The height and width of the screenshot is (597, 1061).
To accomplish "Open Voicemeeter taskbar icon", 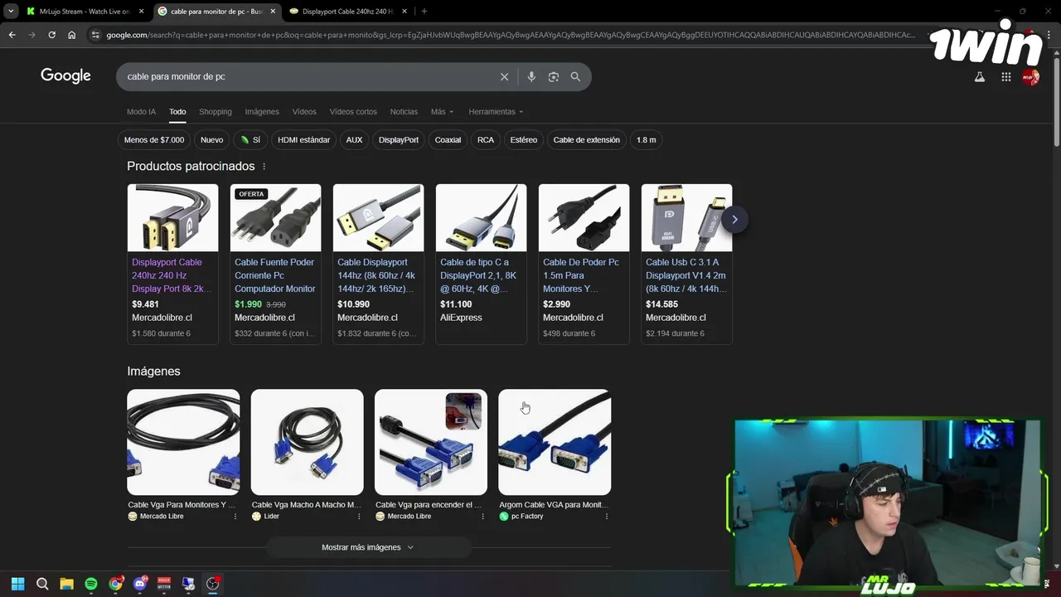I will tap(164, 584).
